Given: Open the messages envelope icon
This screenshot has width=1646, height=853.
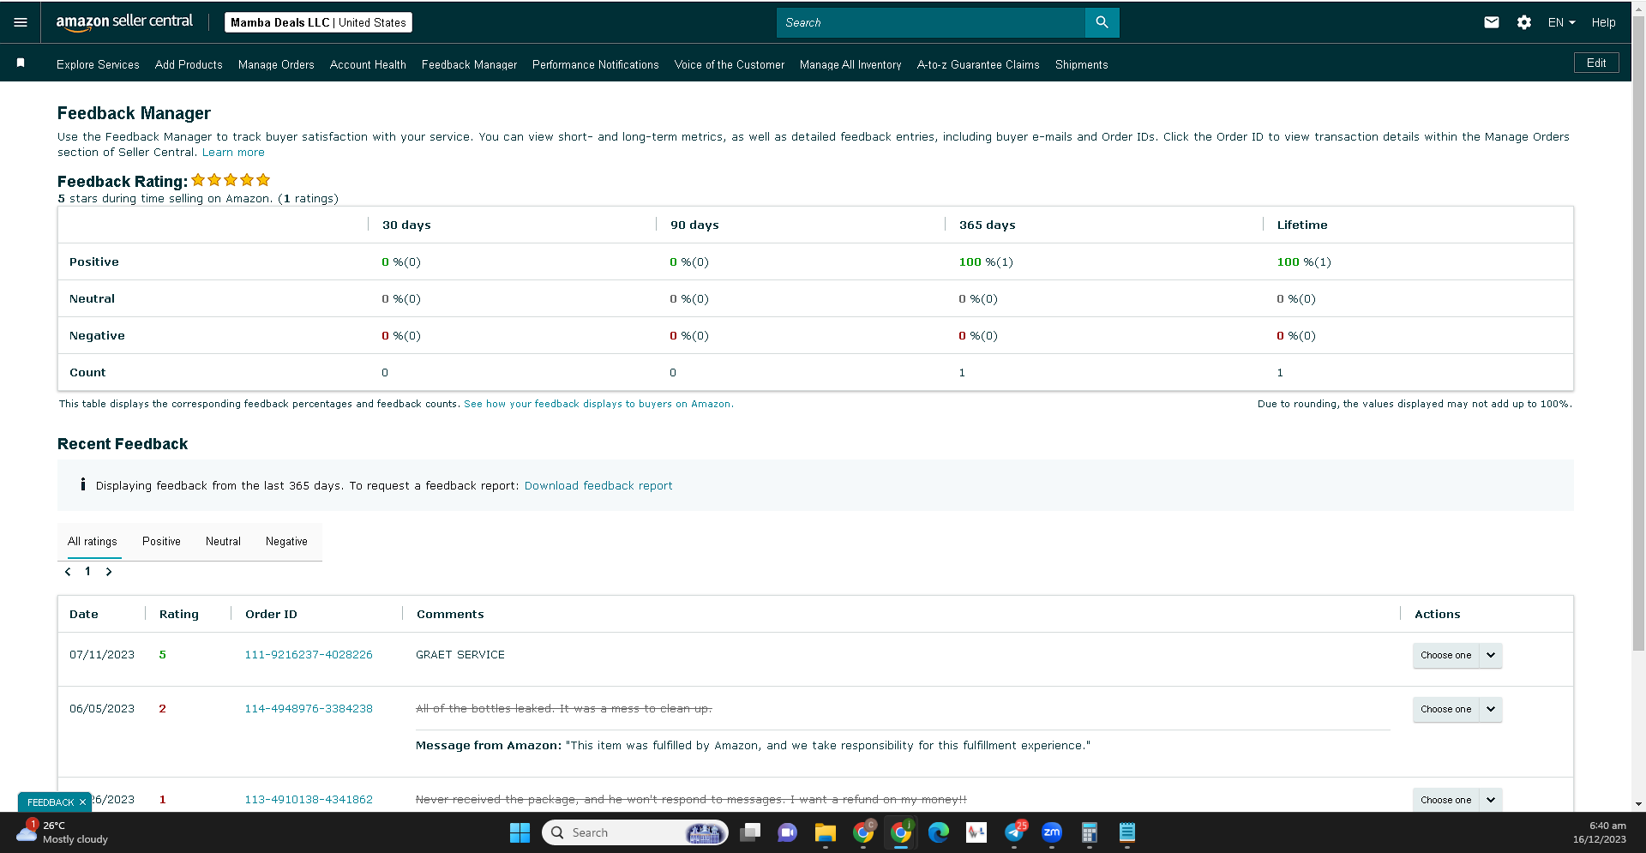Looking at the screenshot, I should [x=1492, y=22].
